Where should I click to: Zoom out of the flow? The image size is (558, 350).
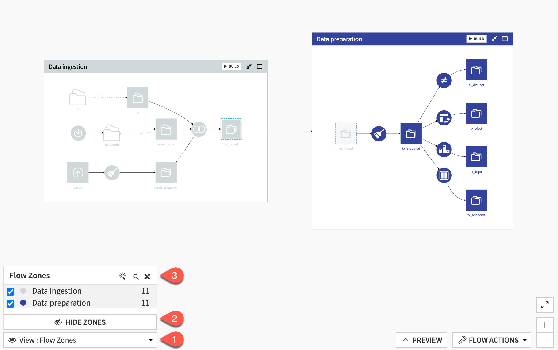pyautogui.click(x=545, y=340)
